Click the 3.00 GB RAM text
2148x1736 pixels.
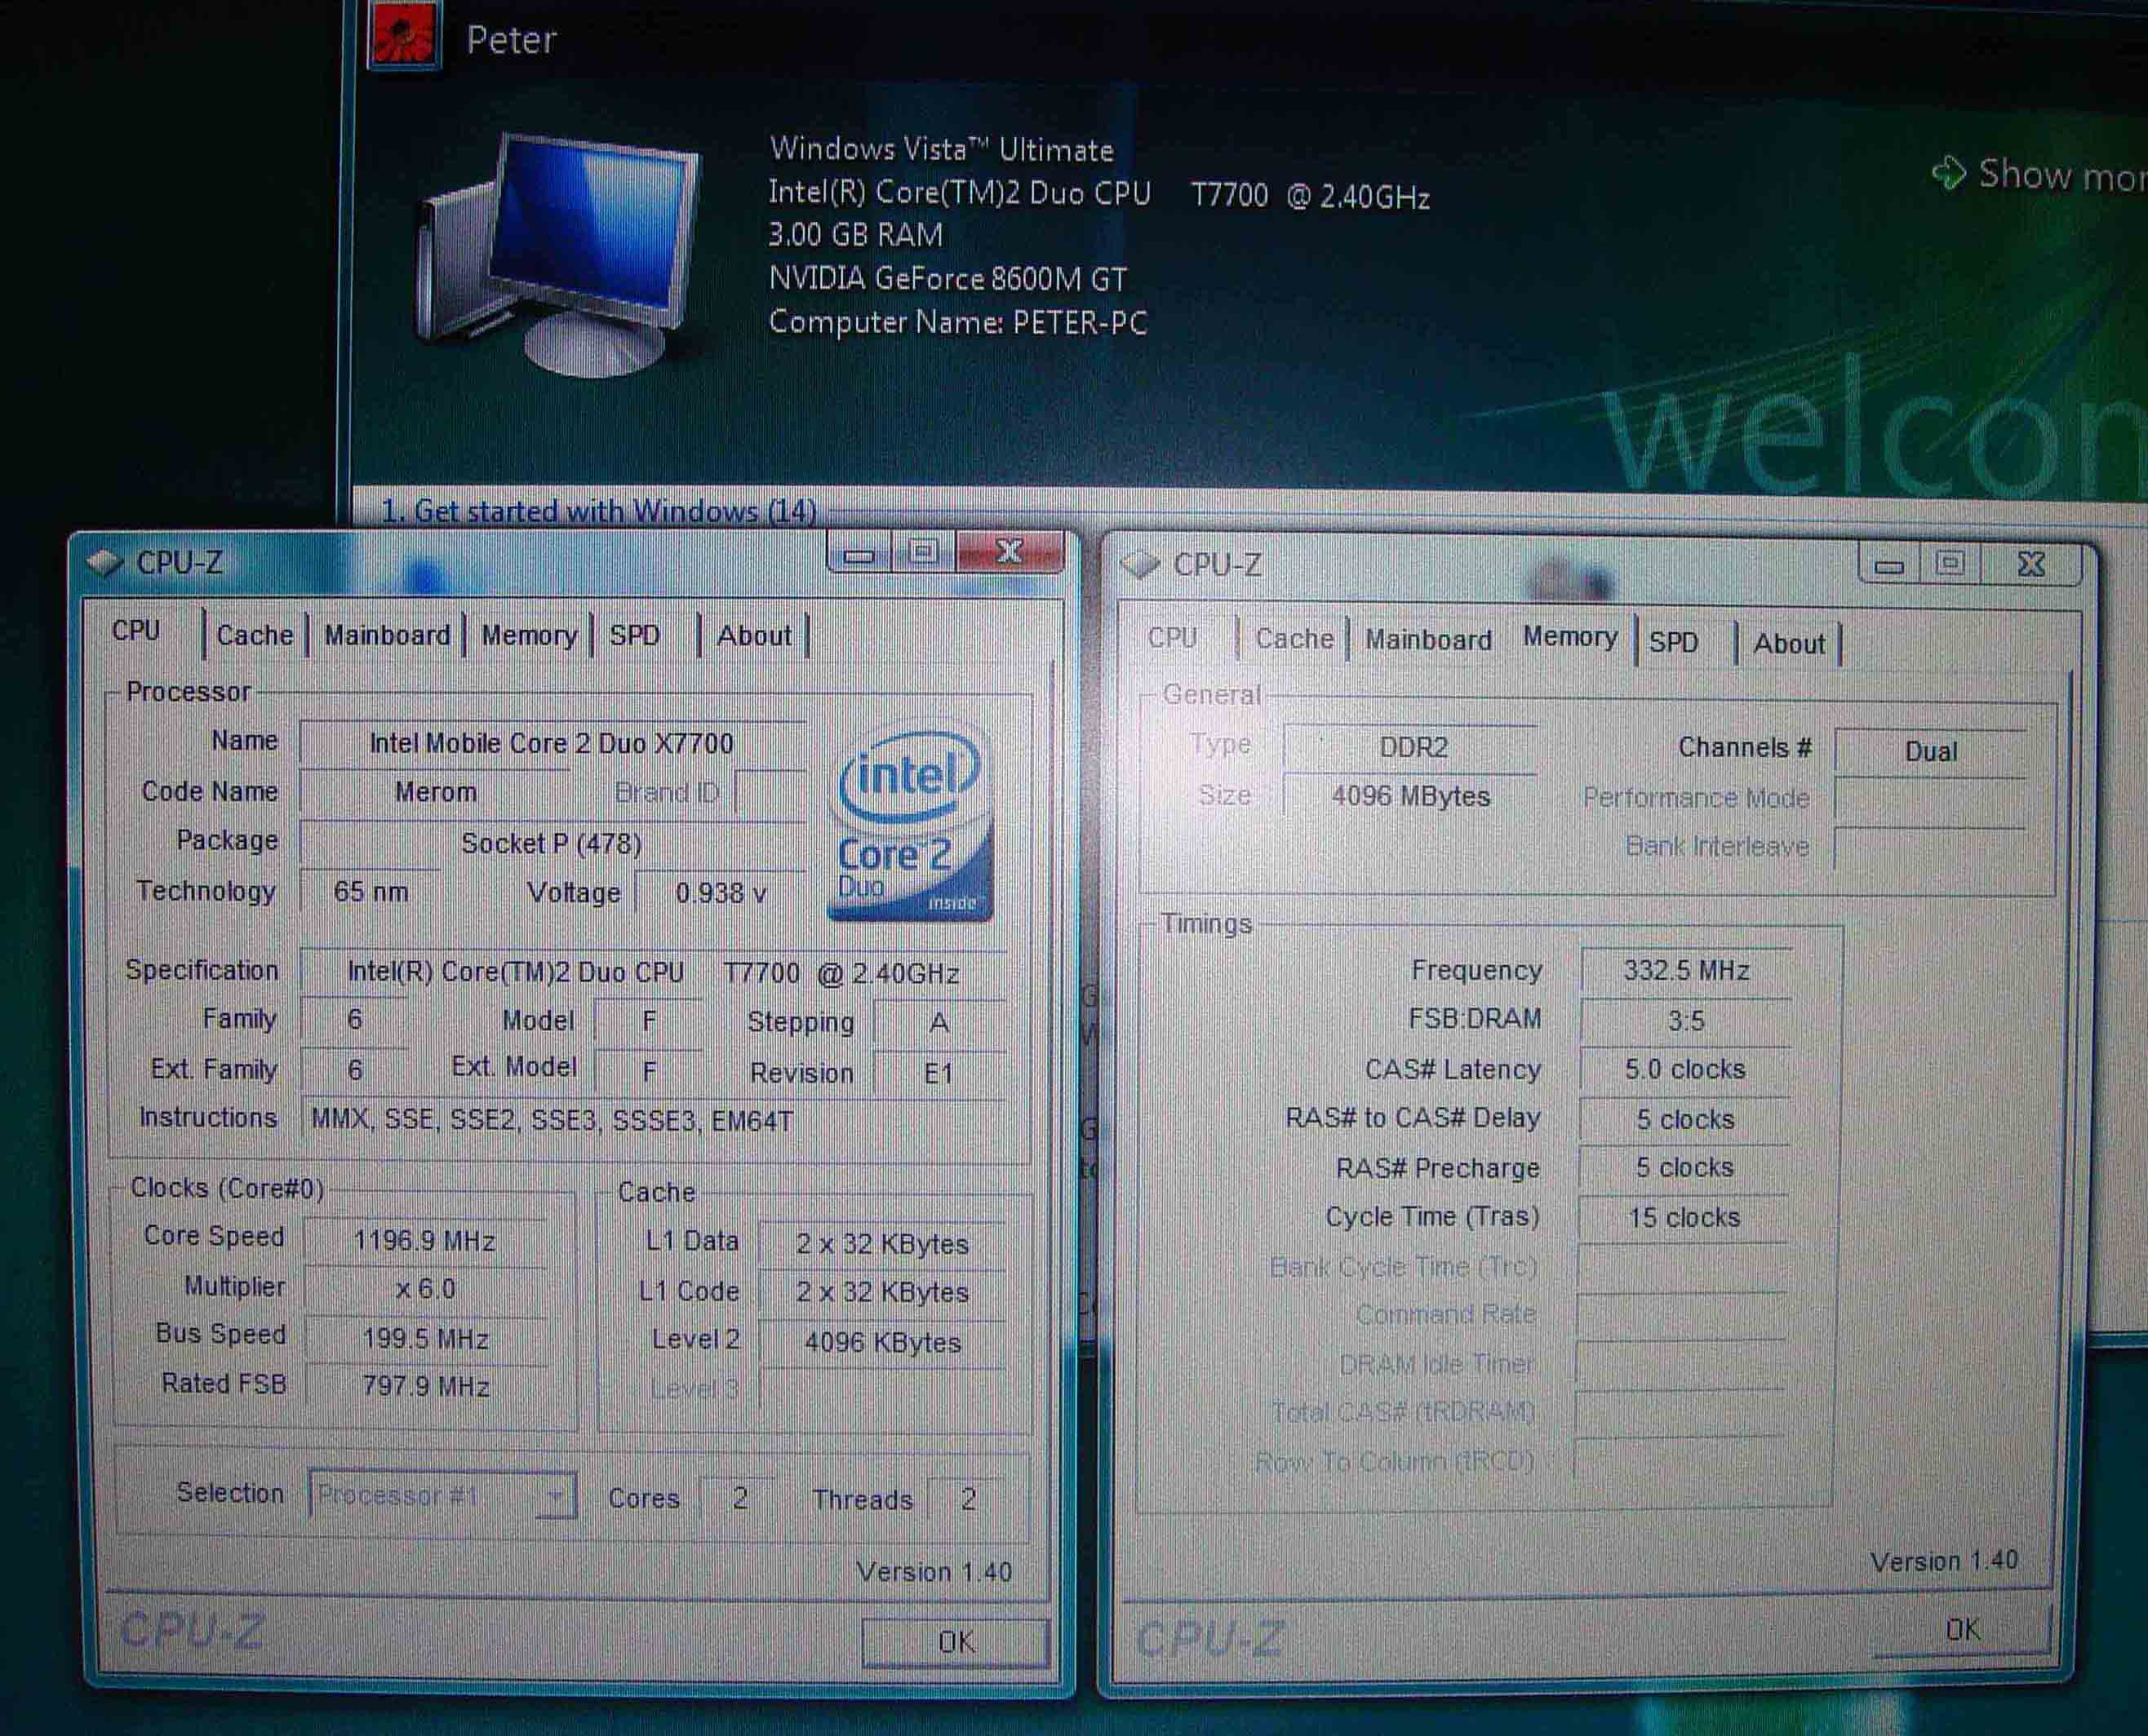[x=855, y=234]
